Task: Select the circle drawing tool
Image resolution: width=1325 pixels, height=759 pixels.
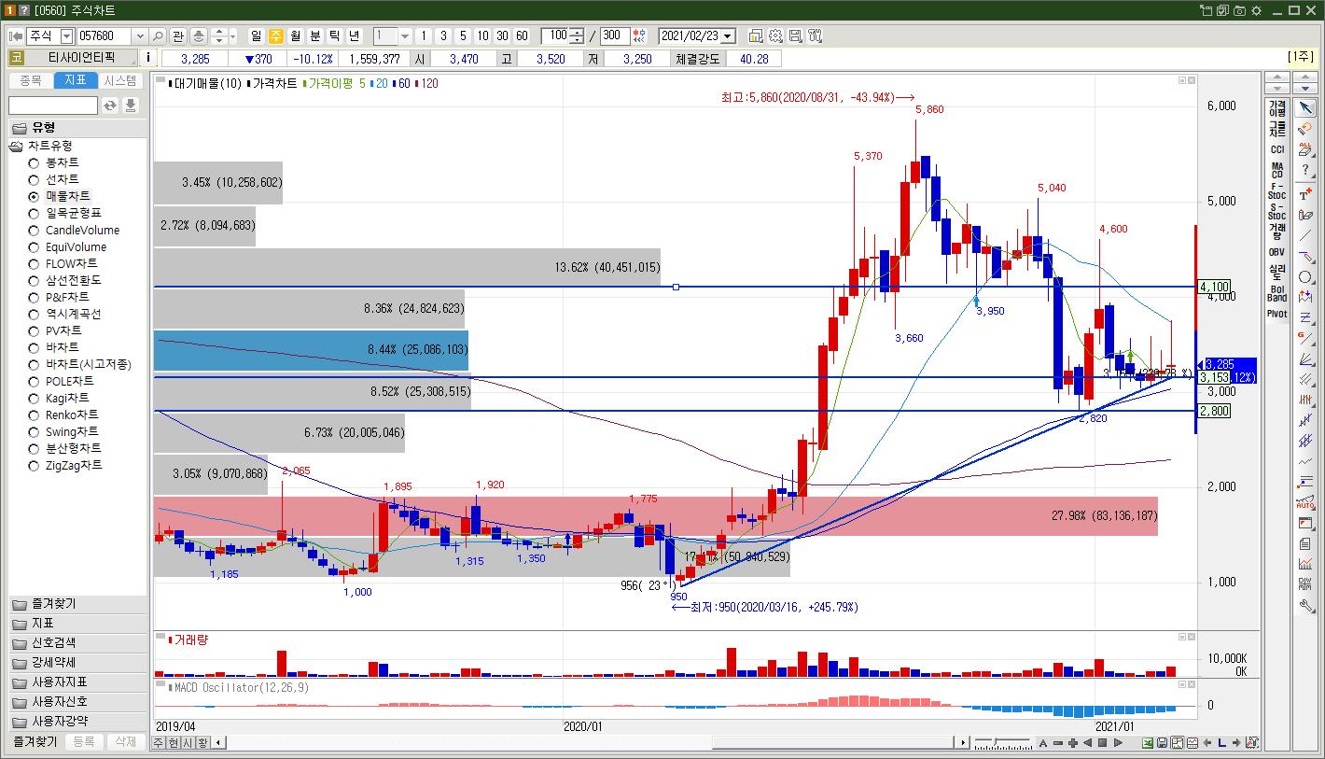Action: coord(1304,277)
